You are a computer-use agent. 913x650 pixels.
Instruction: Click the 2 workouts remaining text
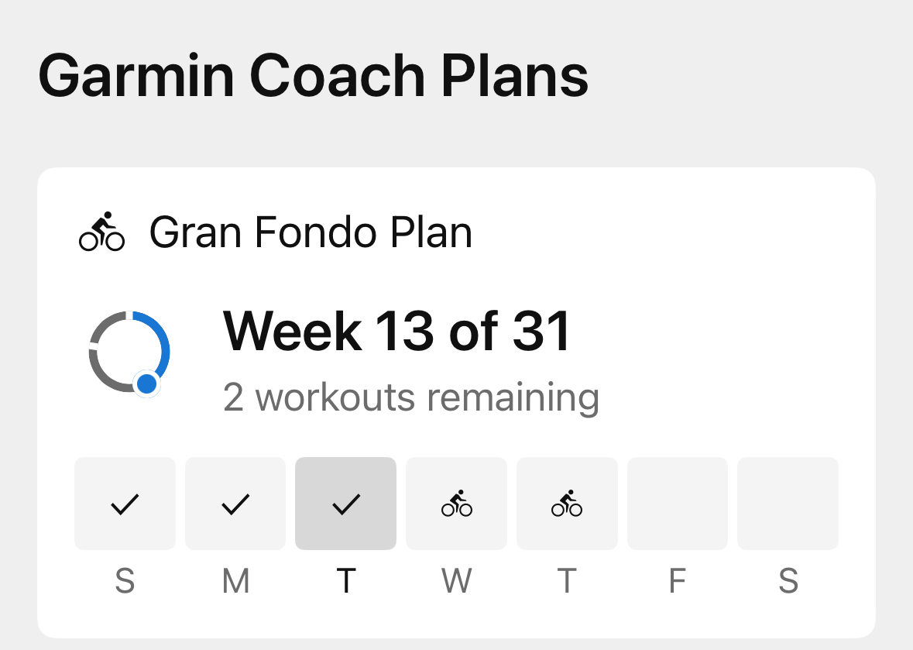pyautogui.click(x=411, y=397)
